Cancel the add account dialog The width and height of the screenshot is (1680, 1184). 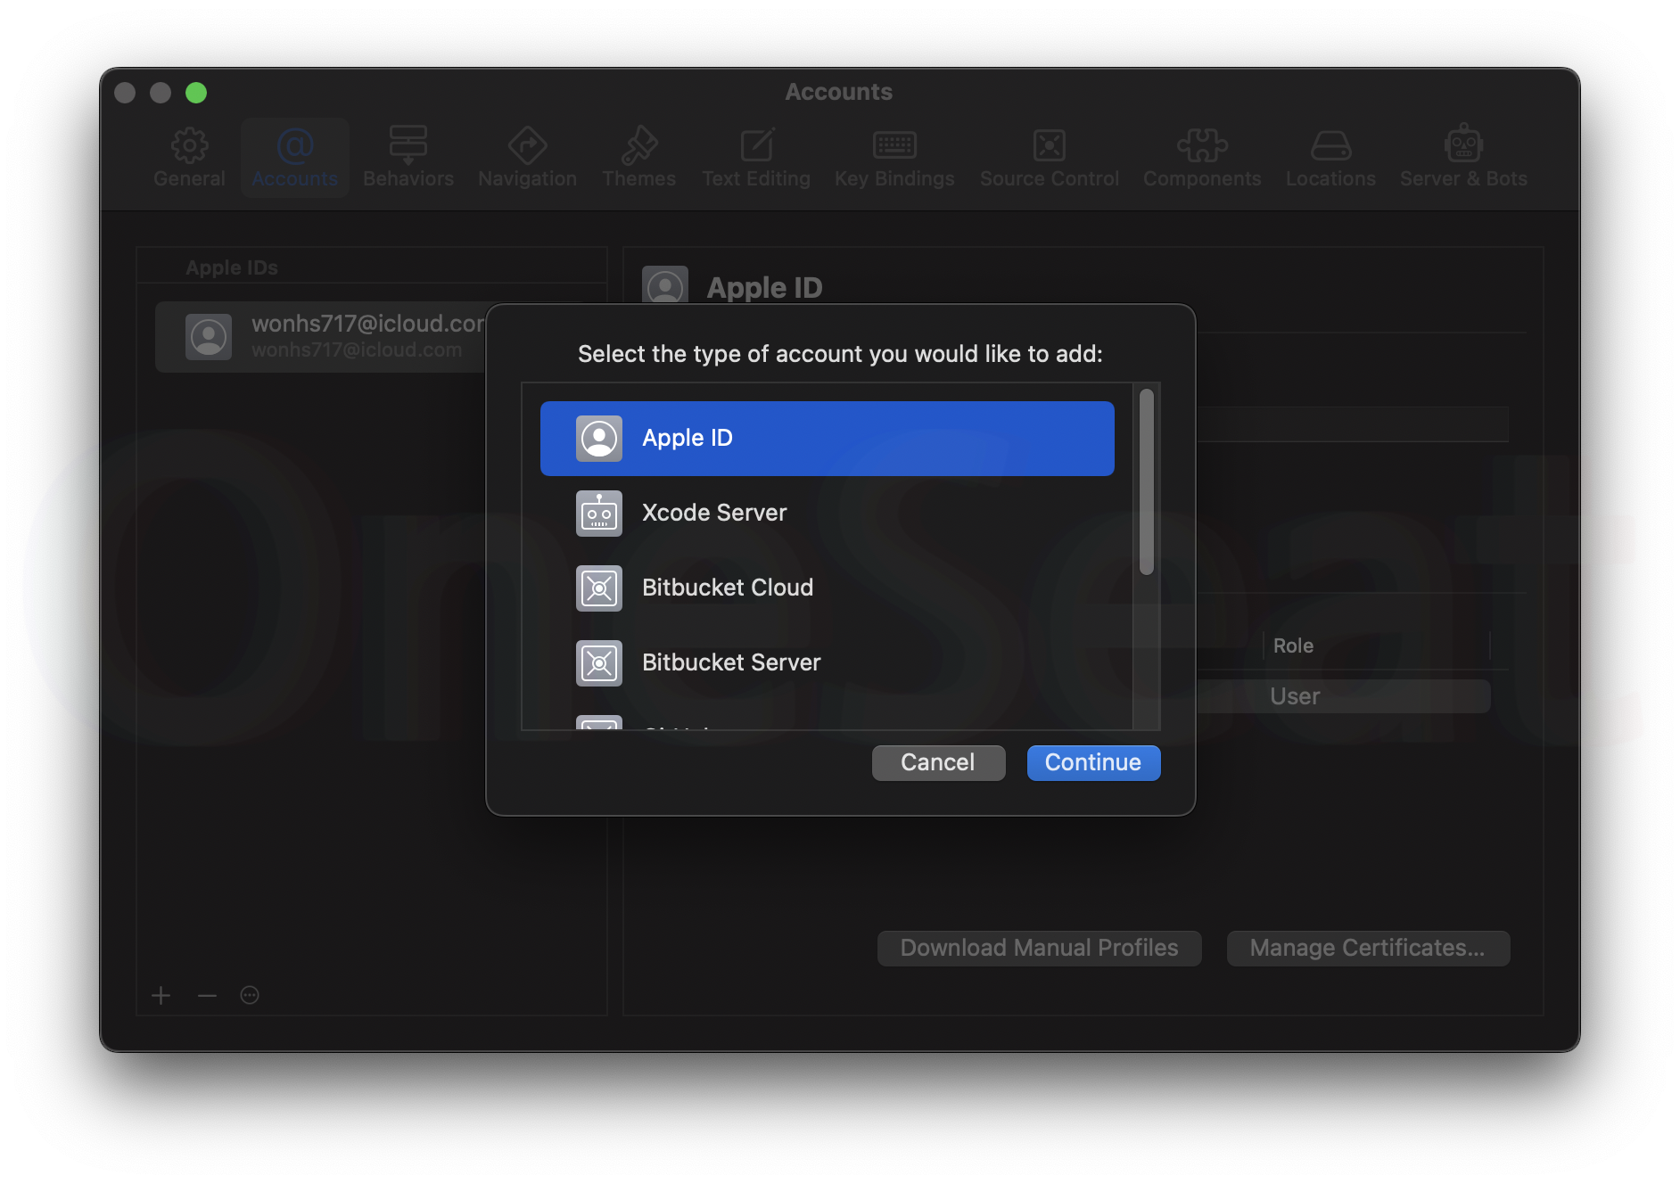(938, 763)
